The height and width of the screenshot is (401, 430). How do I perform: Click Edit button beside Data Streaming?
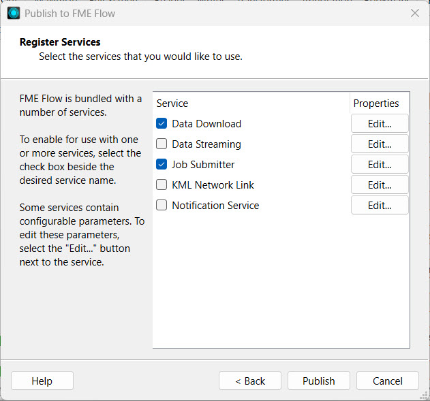(380, 144)
